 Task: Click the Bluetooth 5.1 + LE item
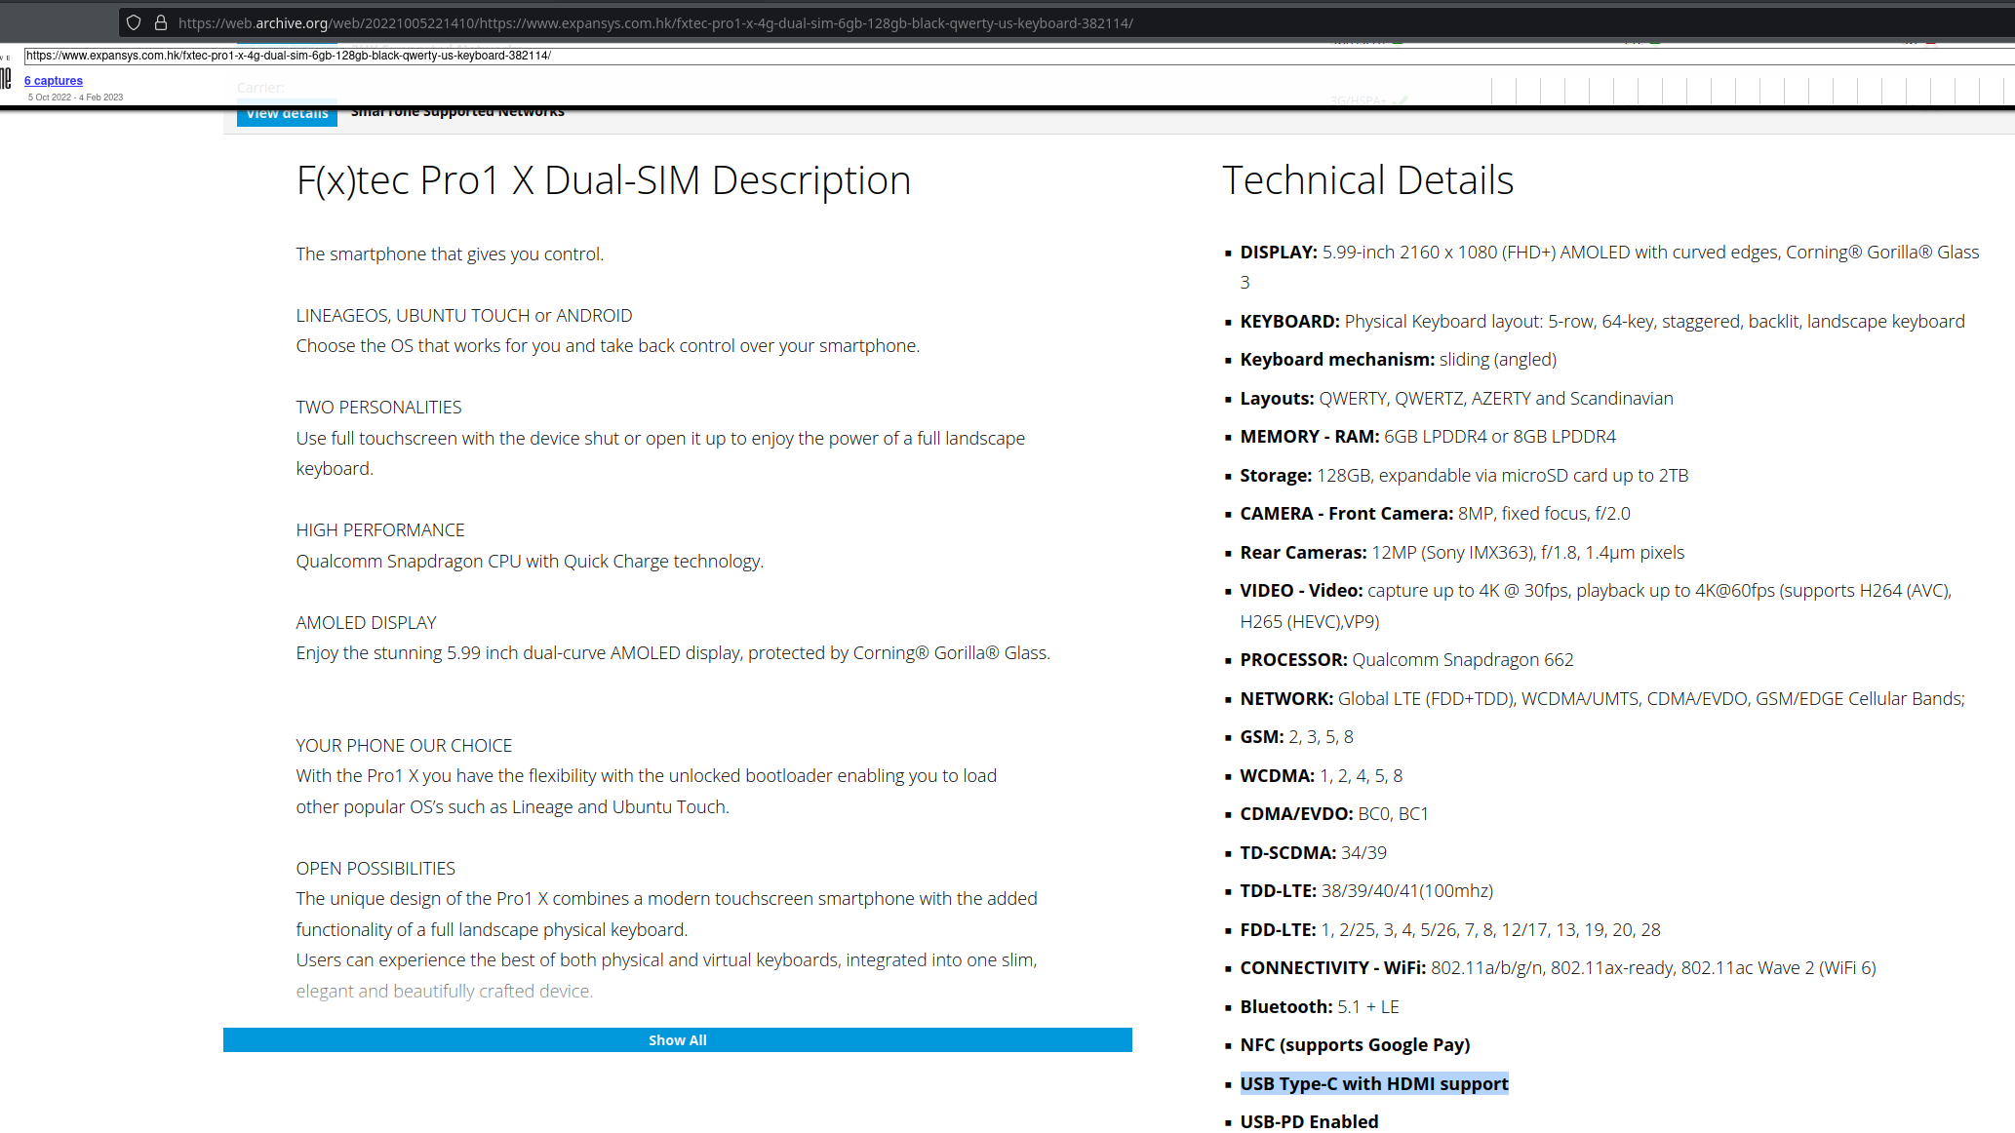[1319, 1006]
